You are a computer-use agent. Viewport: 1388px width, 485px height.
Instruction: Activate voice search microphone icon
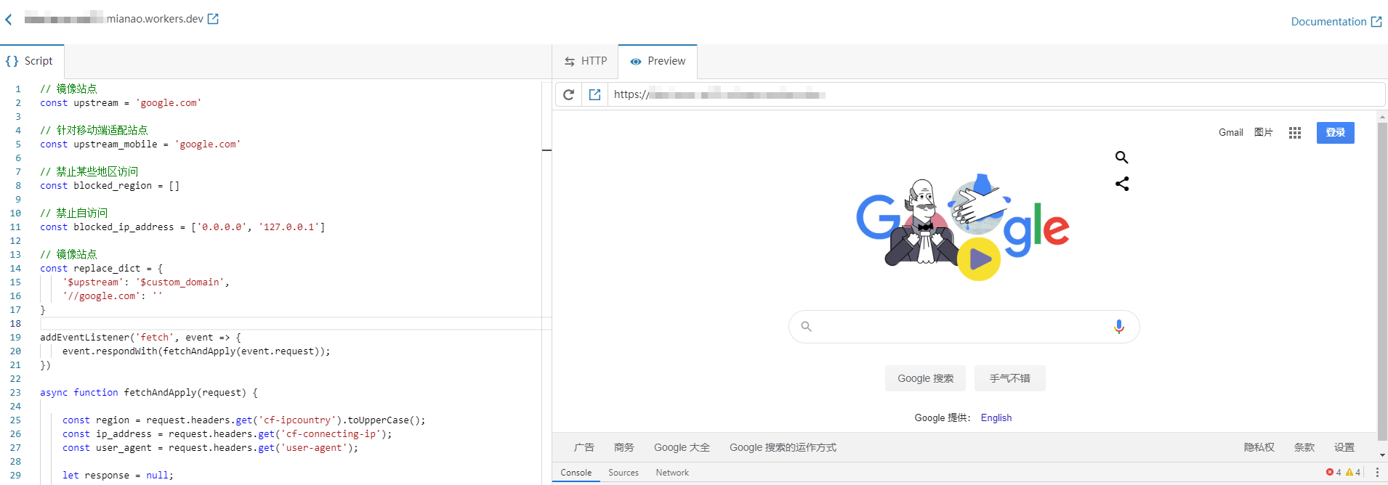[1119, 327]
